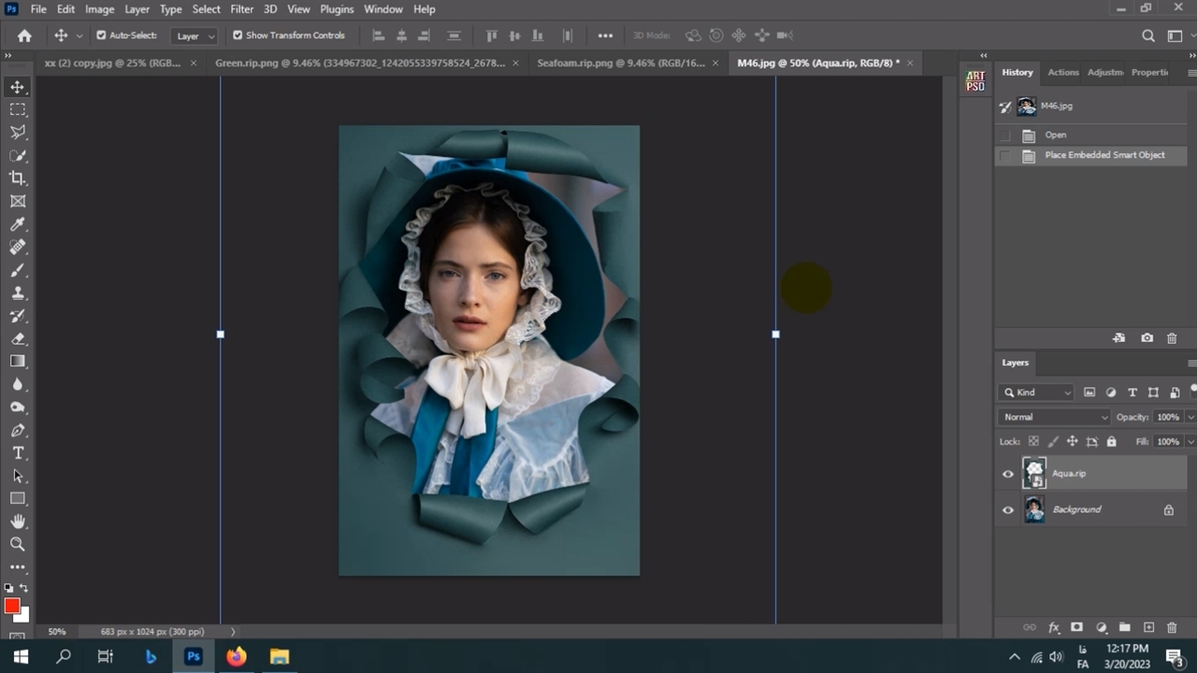Hide the Background layer
Viewport: 1197px width, 673px height.
coord(1008,510)
